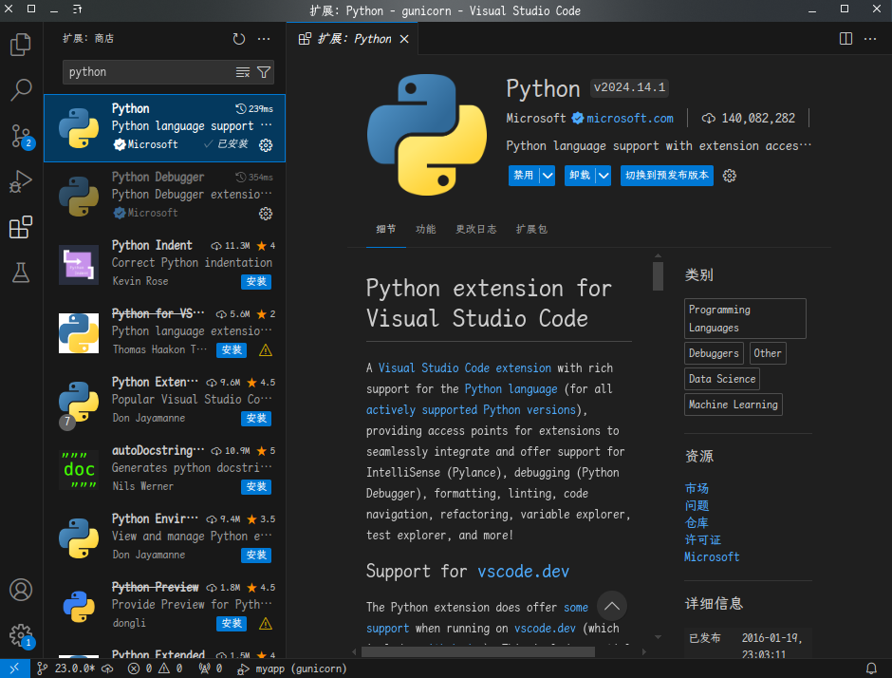Split the editor to the right
Viewport: 892px width, 678px height.
tap(846, 39)
